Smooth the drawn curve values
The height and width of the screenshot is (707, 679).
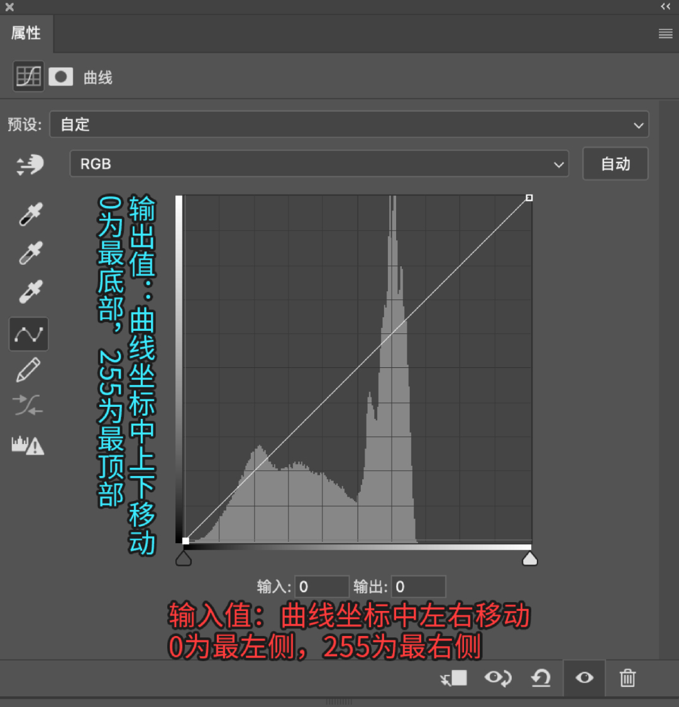28,406
